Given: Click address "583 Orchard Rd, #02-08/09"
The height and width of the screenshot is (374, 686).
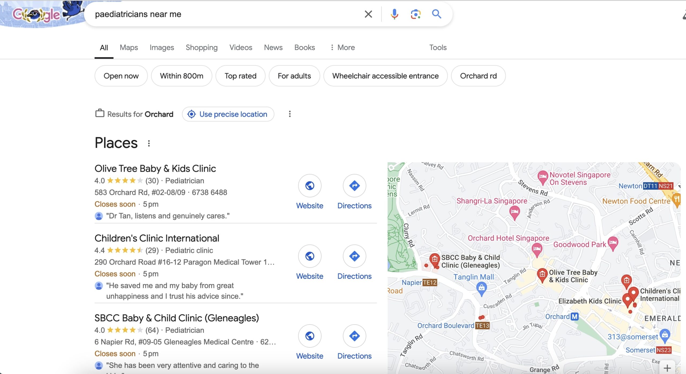Looking at the screenshot, I should [140, 192].
